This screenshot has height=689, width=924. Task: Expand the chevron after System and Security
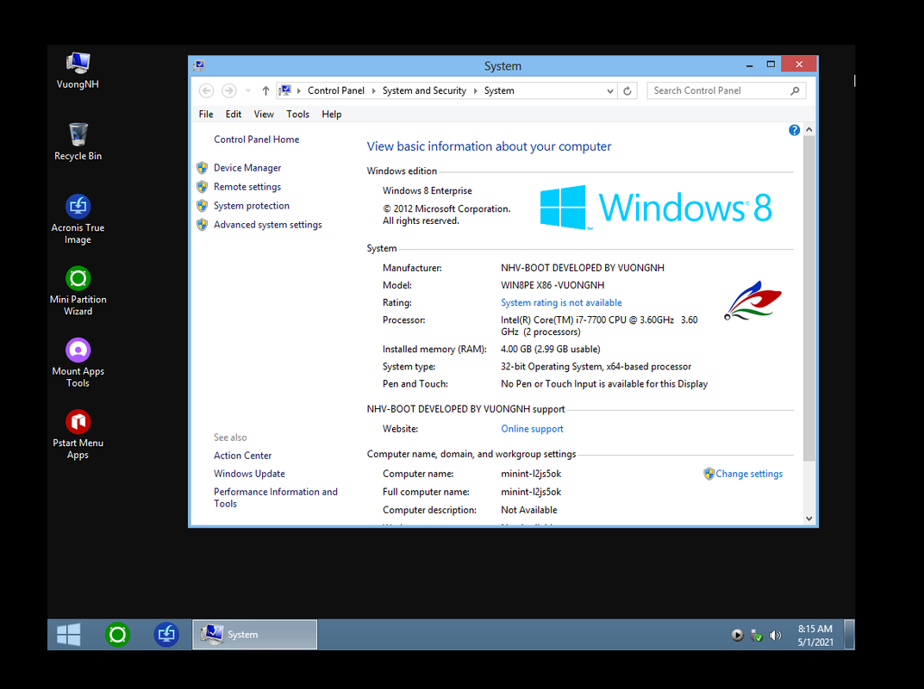pyautogui.click(x=475, y=90)
